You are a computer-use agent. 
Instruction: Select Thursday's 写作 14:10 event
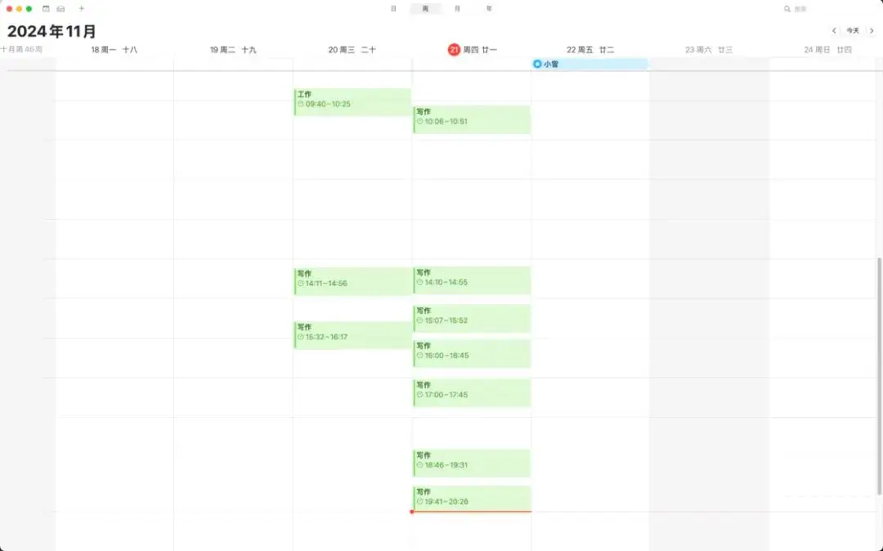click(x=471, y=280)
